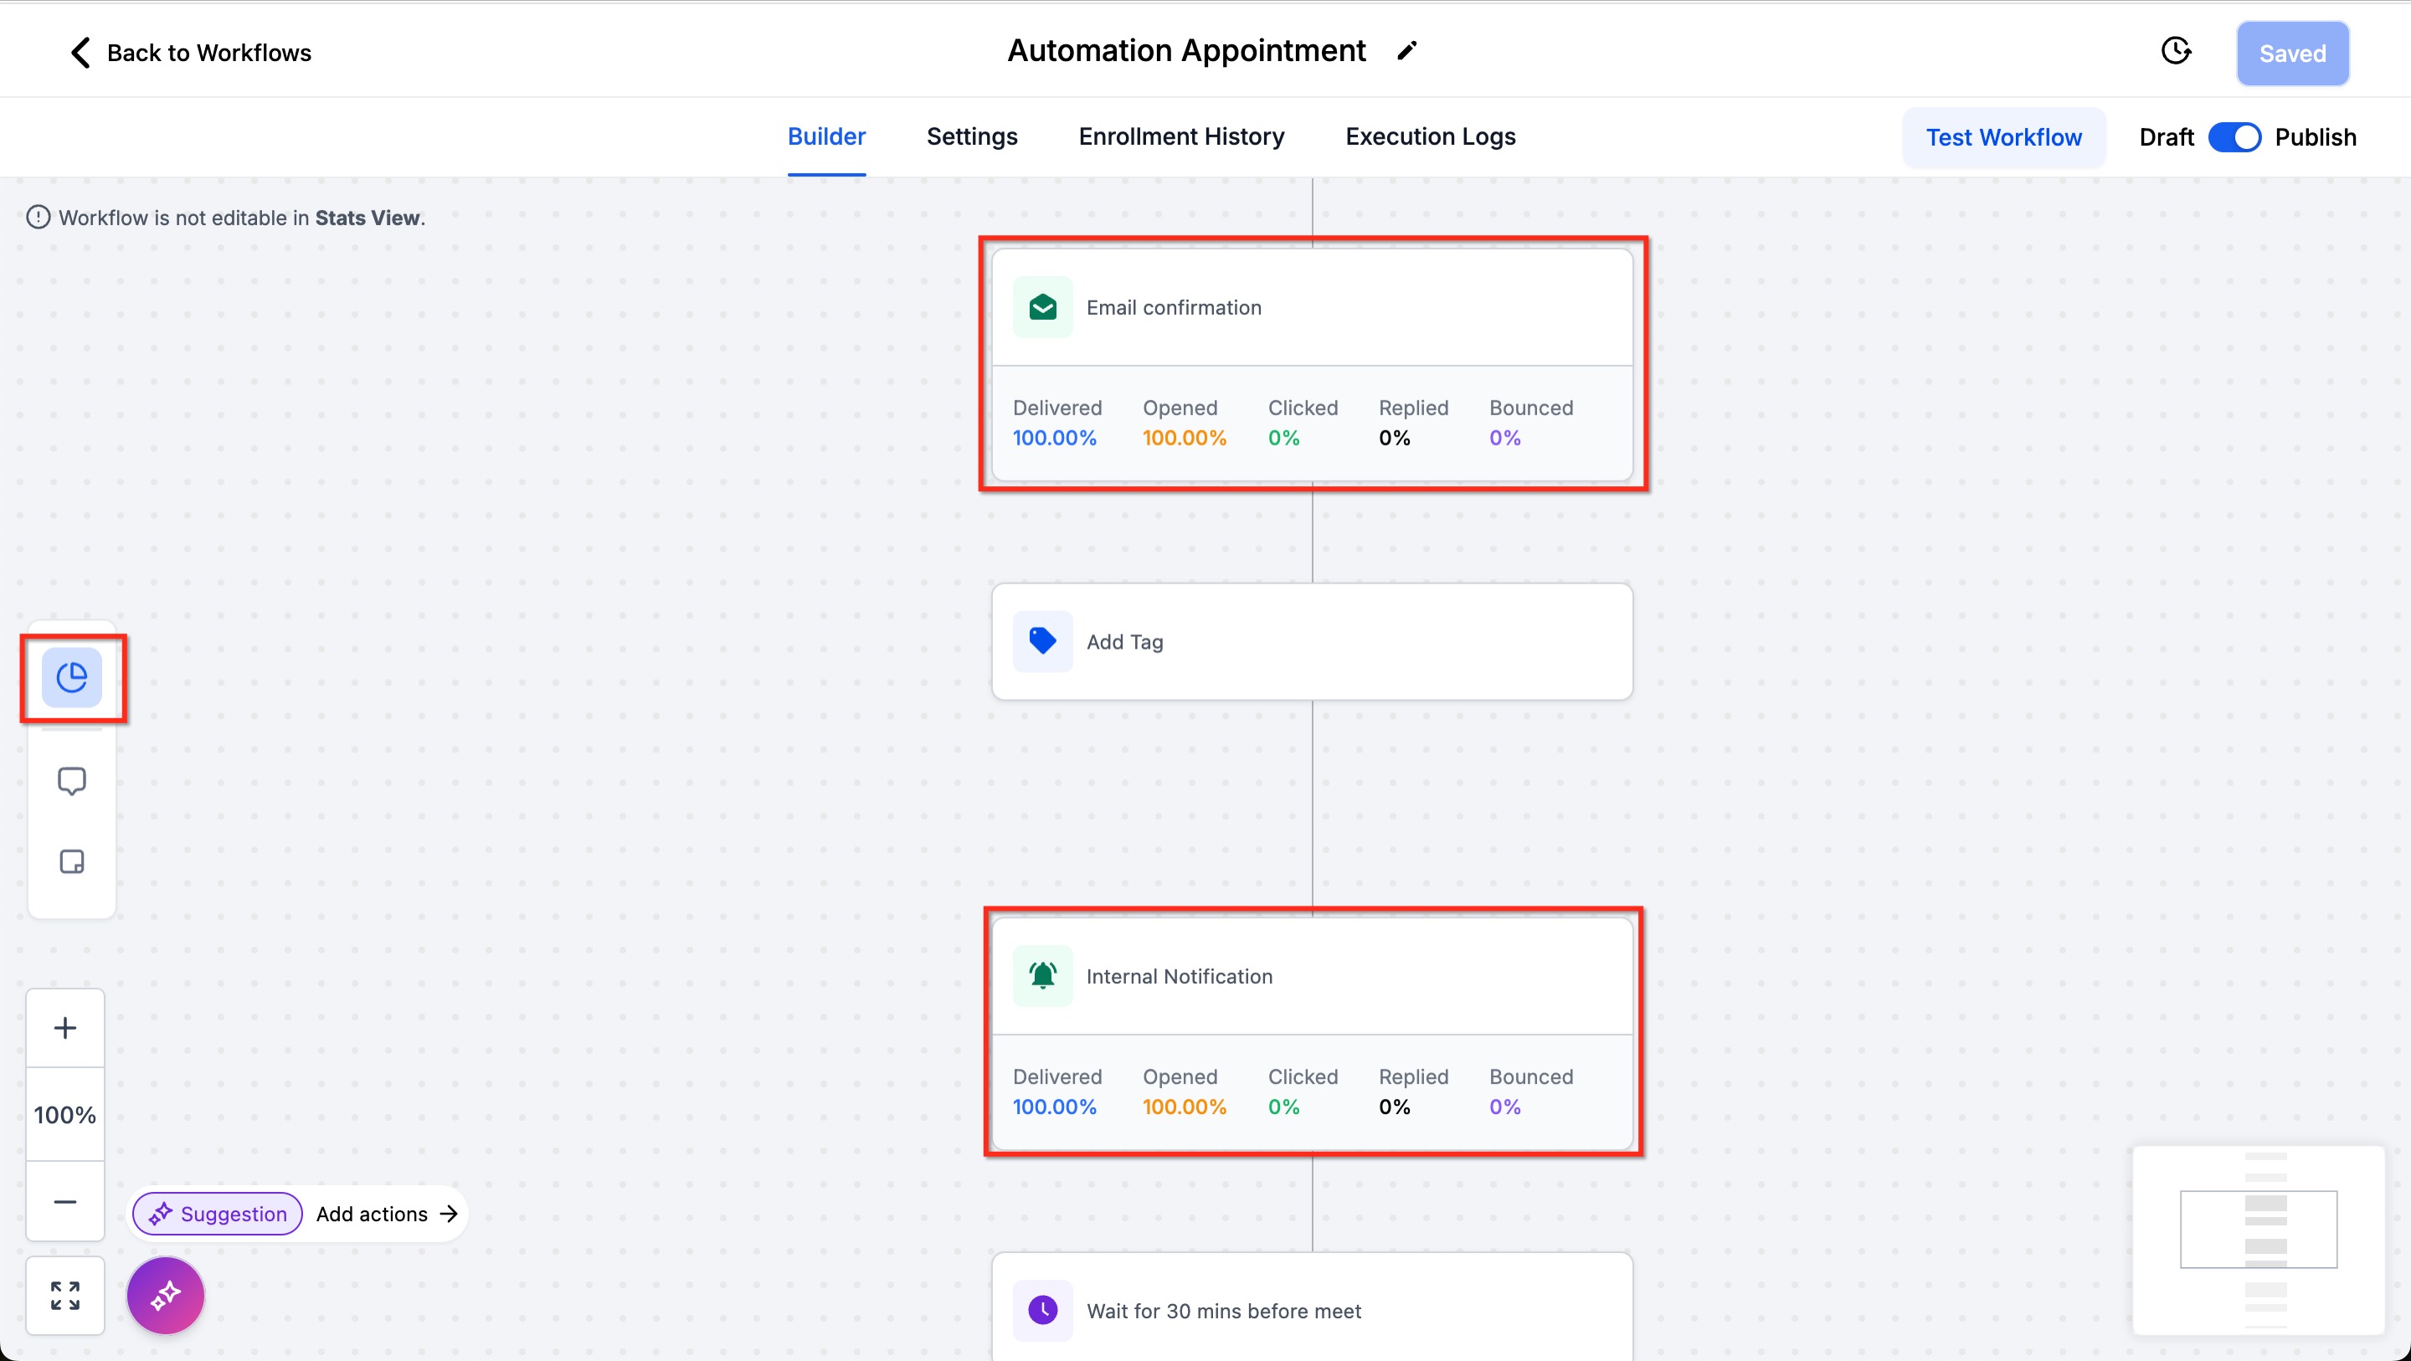Click the sticky note icon
The image size is (2411, 1361).
coord(72,861)
